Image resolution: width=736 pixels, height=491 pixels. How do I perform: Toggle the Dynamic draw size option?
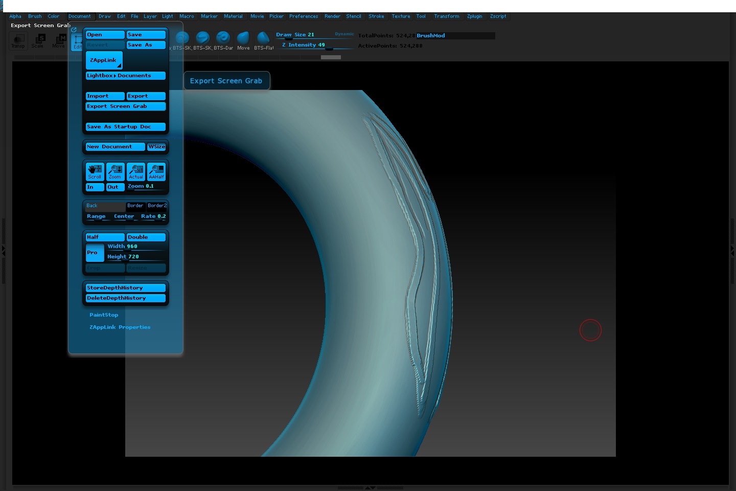344,34
